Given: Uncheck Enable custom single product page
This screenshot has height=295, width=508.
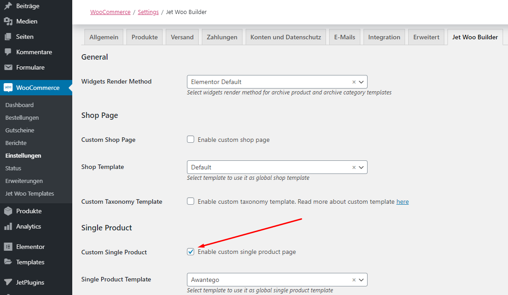Looking at the screenshot, I should tap(190, 251).
